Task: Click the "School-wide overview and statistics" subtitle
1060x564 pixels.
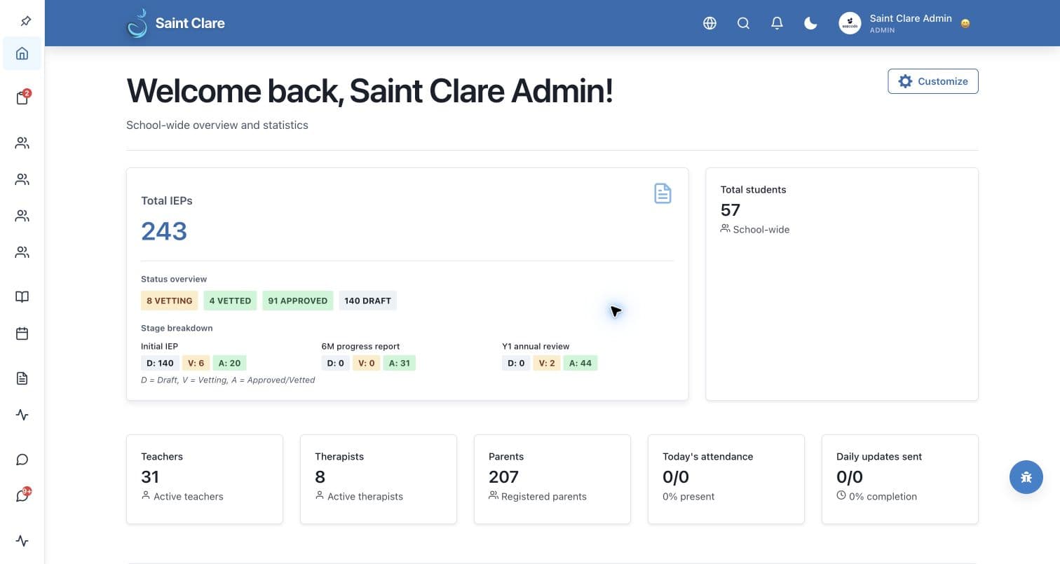Action: click(217, 125)
